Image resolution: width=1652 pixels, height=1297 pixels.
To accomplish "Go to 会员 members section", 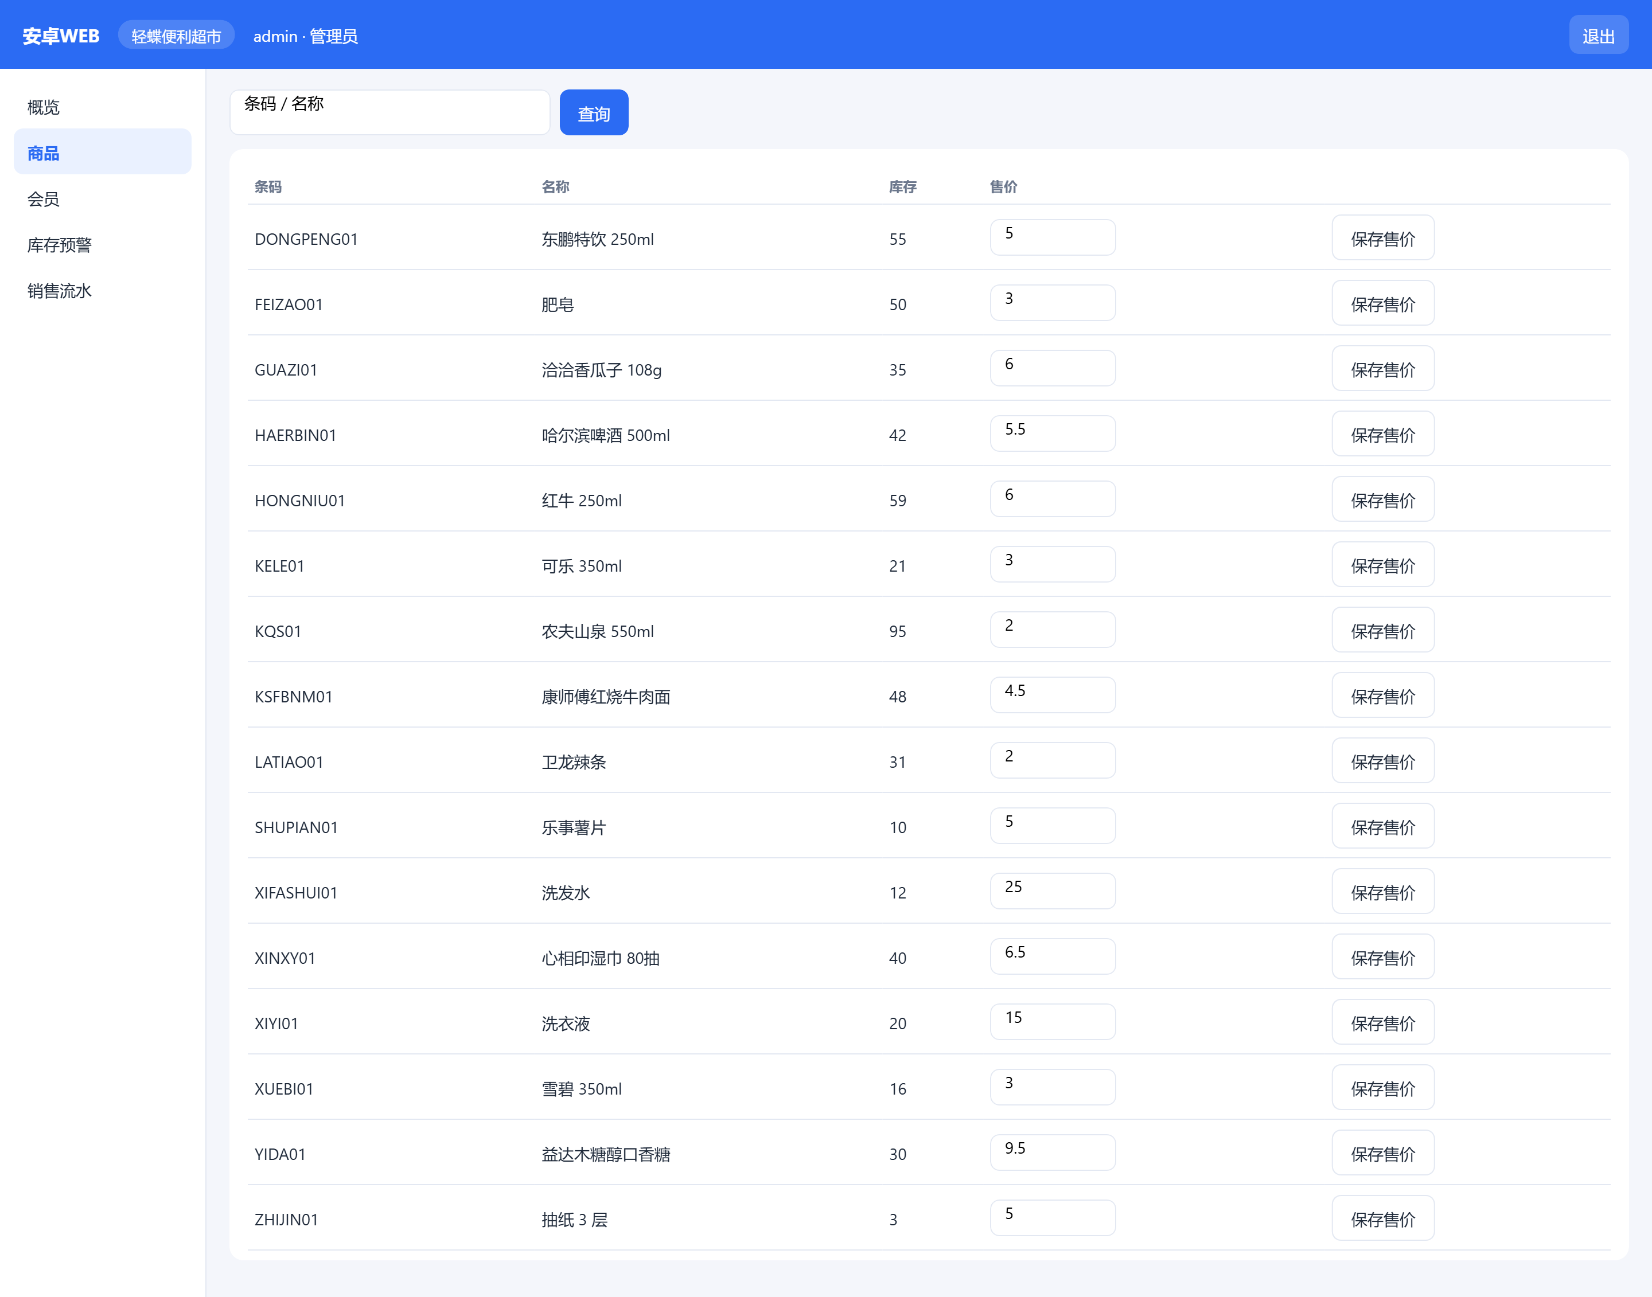I will [x=103, y=199].
